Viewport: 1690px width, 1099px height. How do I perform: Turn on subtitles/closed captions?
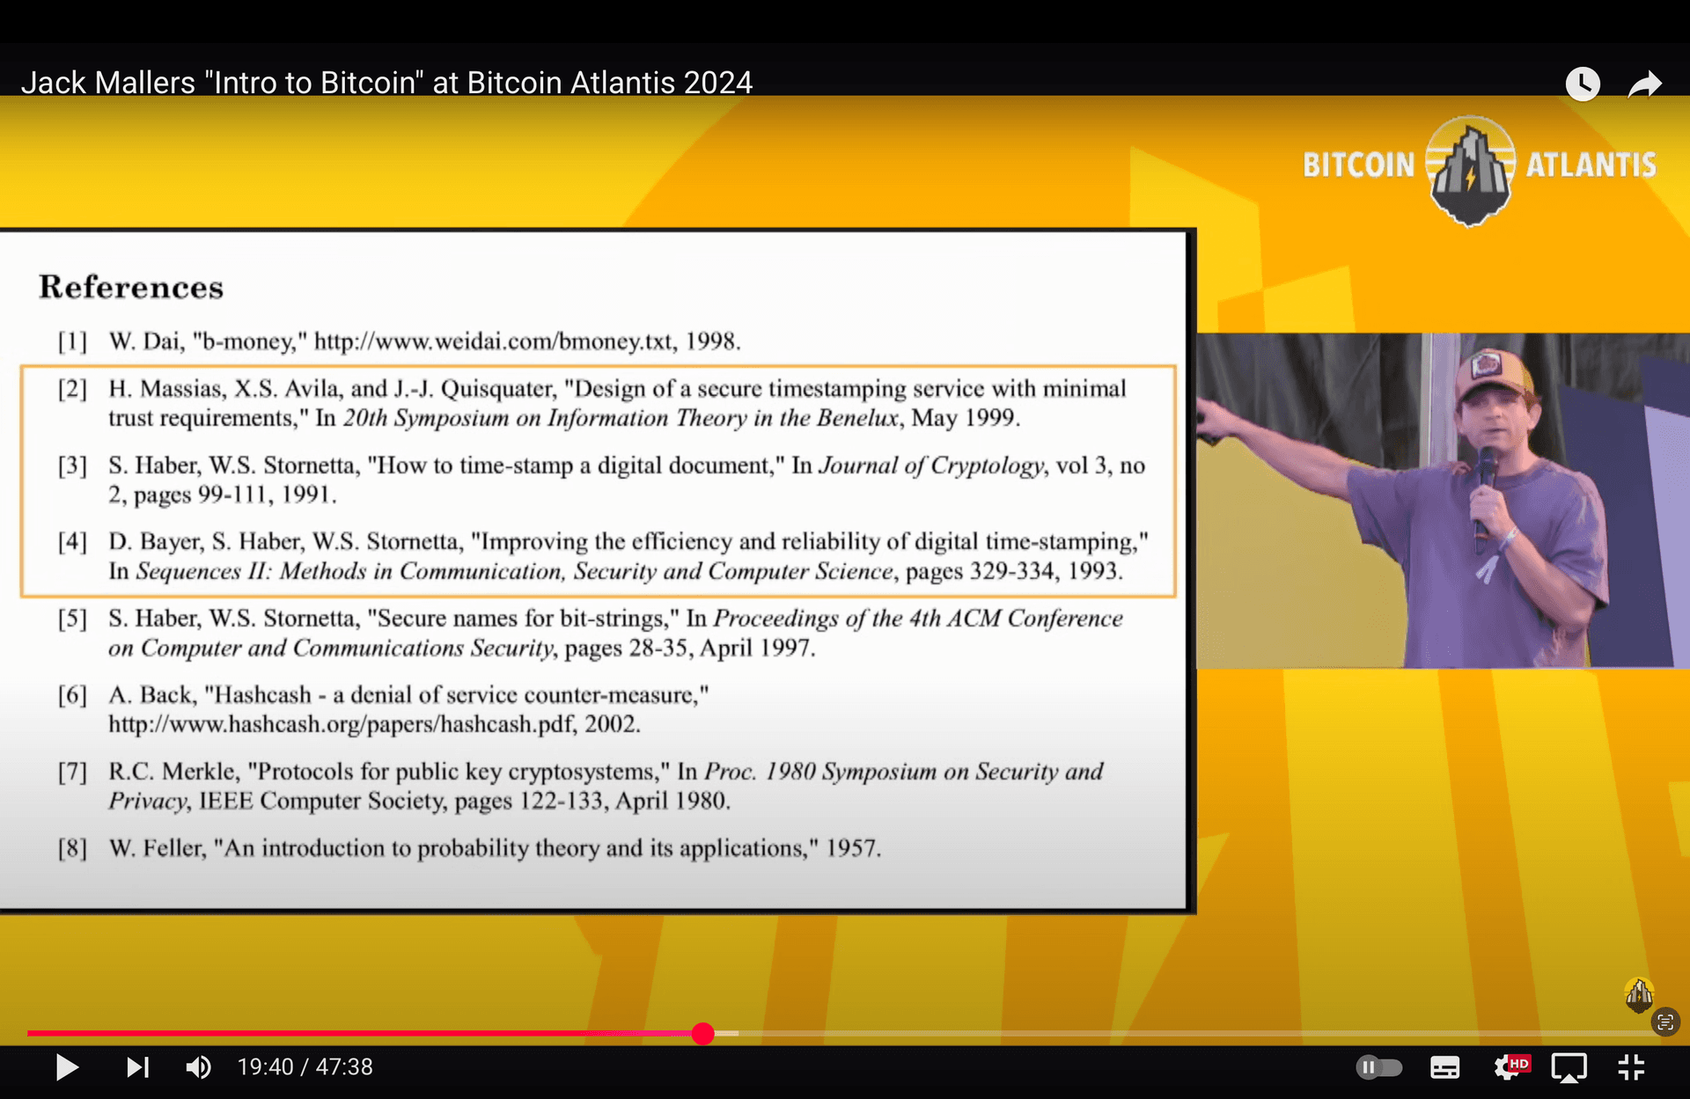[x=1444, y=1067]
